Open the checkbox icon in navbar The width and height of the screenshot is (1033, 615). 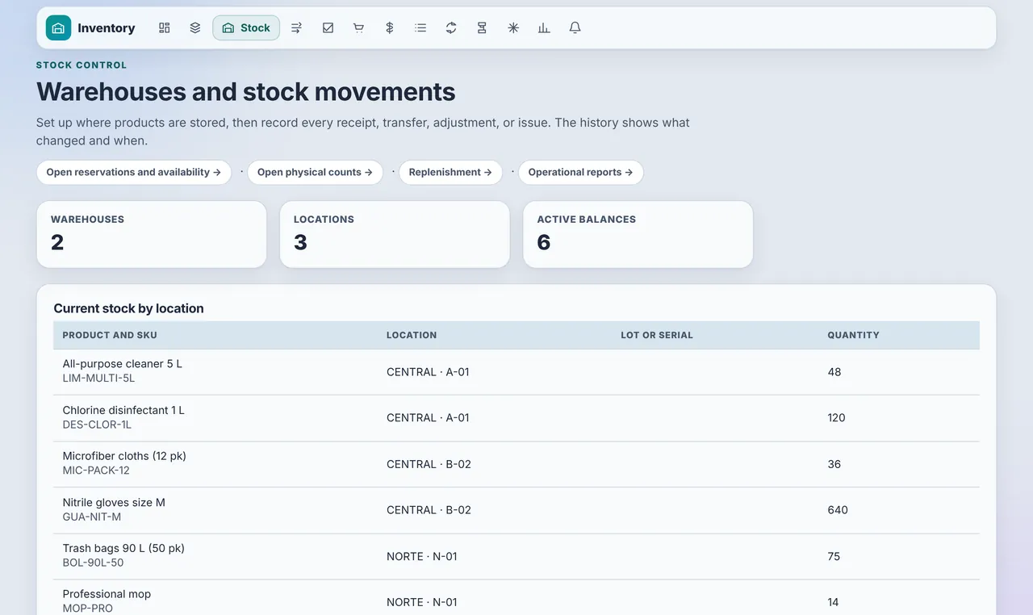click(x=328, y=27)
